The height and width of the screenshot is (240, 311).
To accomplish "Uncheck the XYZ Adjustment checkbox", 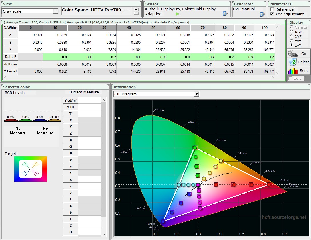I will pyautogui.click(x=272, y=14).
